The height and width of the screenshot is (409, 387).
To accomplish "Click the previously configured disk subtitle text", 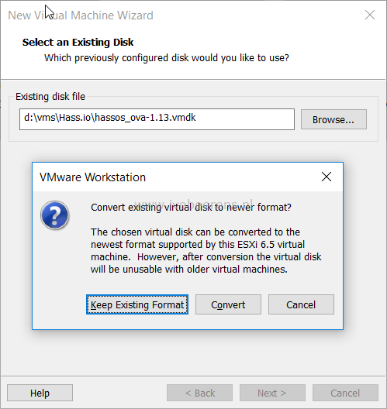I will [x=167, y=58].
